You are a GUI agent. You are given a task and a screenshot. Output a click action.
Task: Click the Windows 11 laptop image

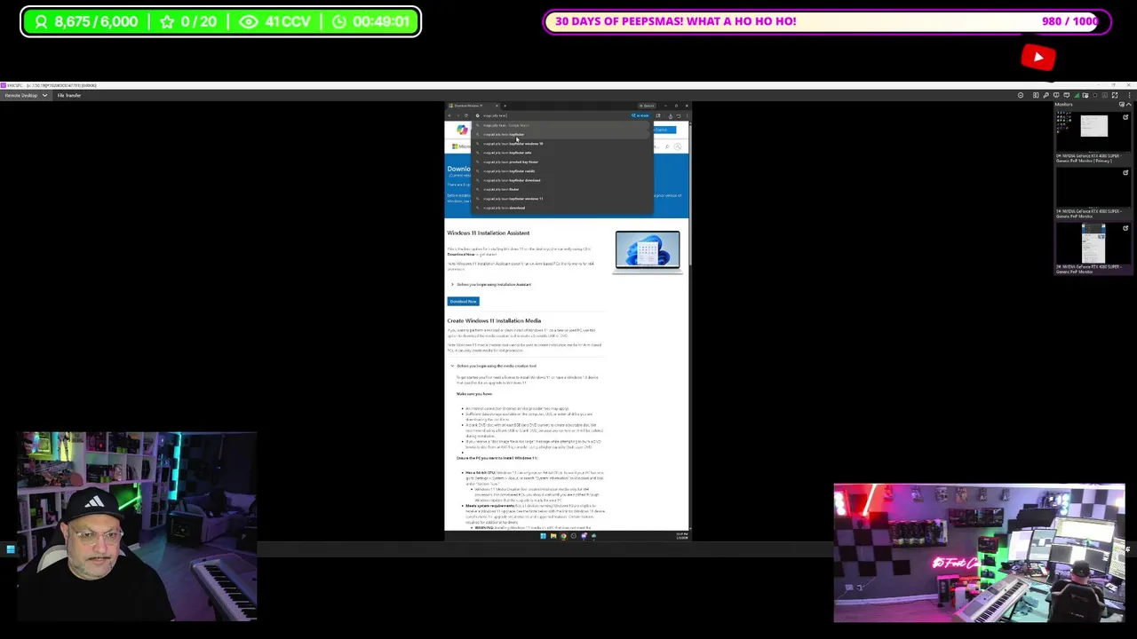coord(648,251)
